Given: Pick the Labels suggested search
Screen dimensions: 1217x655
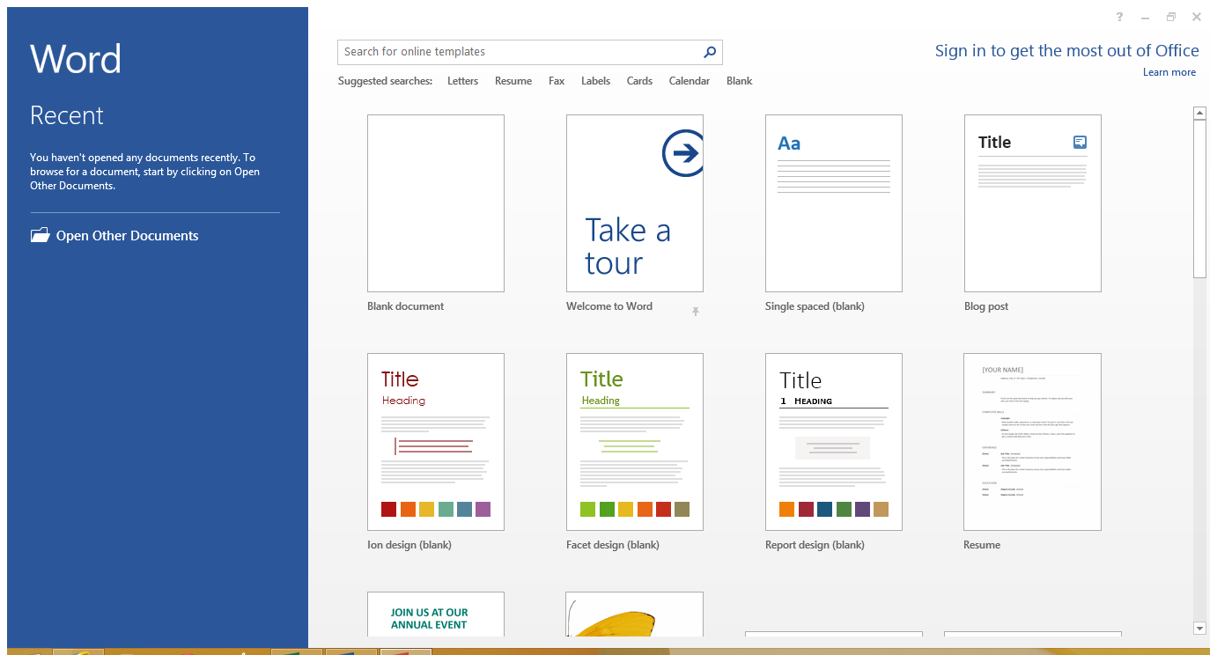Looking at the screenshot, I should tap(595, 81).
